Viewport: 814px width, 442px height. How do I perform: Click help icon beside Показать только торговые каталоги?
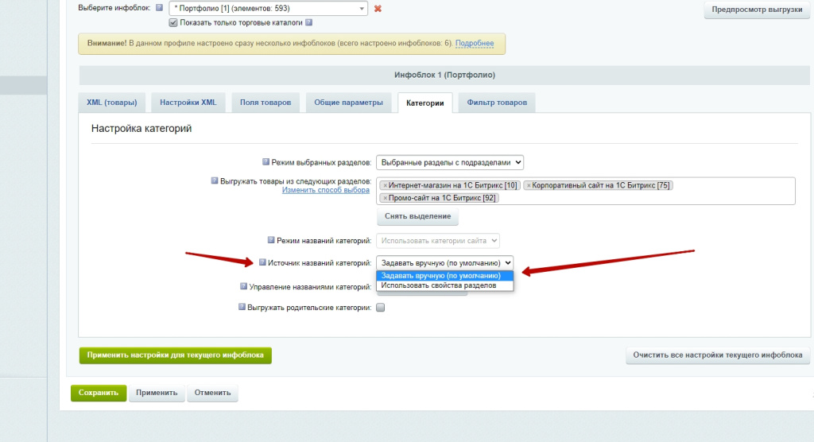click(x=309, y=22)
